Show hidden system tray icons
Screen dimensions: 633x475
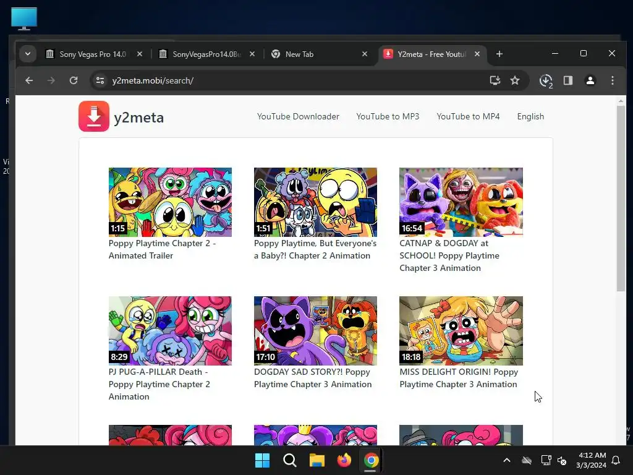[x=507, y=460]
